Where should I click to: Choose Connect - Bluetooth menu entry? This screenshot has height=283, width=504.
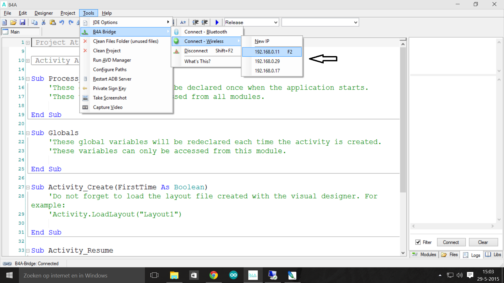(x=206, y=32)
